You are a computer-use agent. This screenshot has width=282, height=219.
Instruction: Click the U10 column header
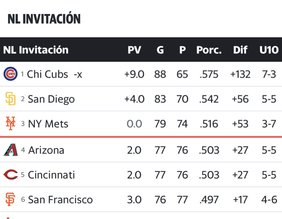[x=269, y=50]
